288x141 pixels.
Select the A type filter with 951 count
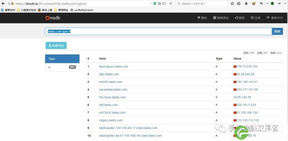pos(62,67)
